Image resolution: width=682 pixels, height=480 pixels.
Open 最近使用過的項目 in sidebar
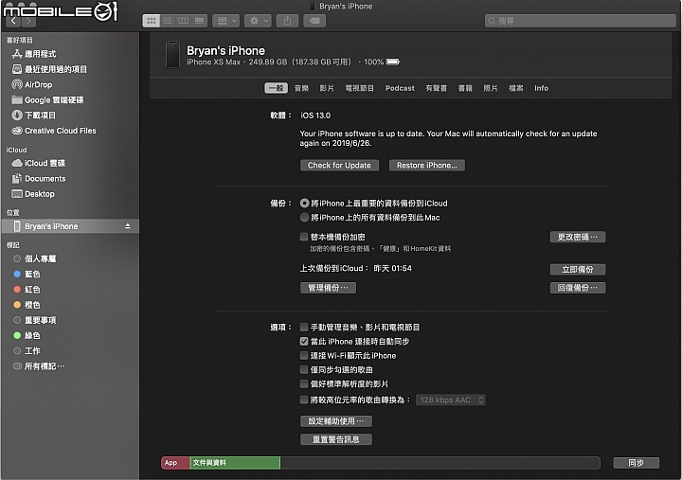click(x=49, y=69)
